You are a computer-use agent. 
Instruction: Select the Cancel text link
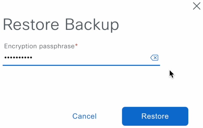click(84, 116)
